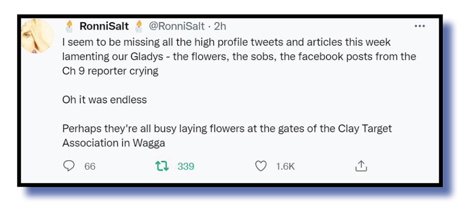Click the bold RonniSalt display name
470x214 pixels.
pos(104,26)
